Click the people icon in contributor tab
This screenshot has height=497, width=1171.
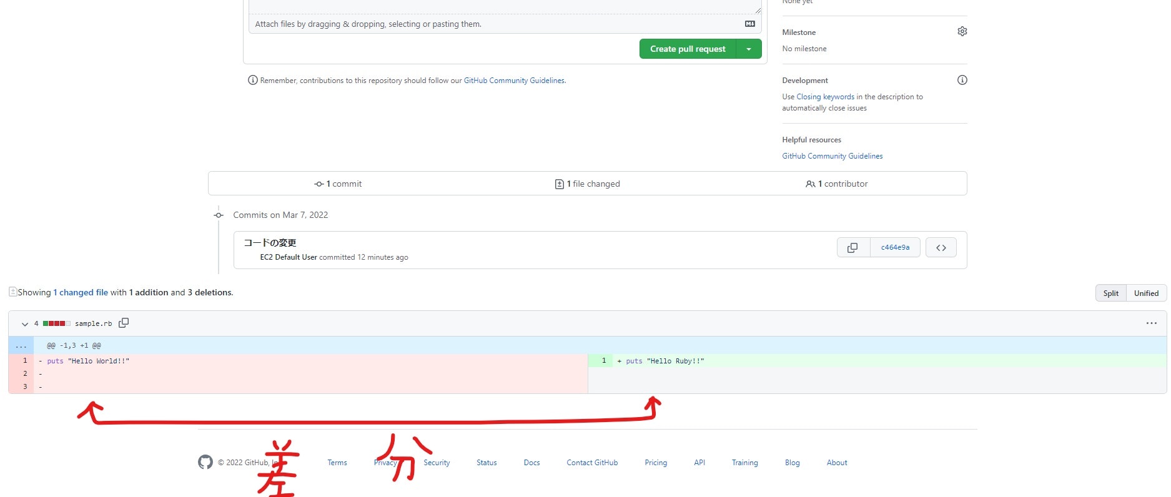(x=810, y=184)
